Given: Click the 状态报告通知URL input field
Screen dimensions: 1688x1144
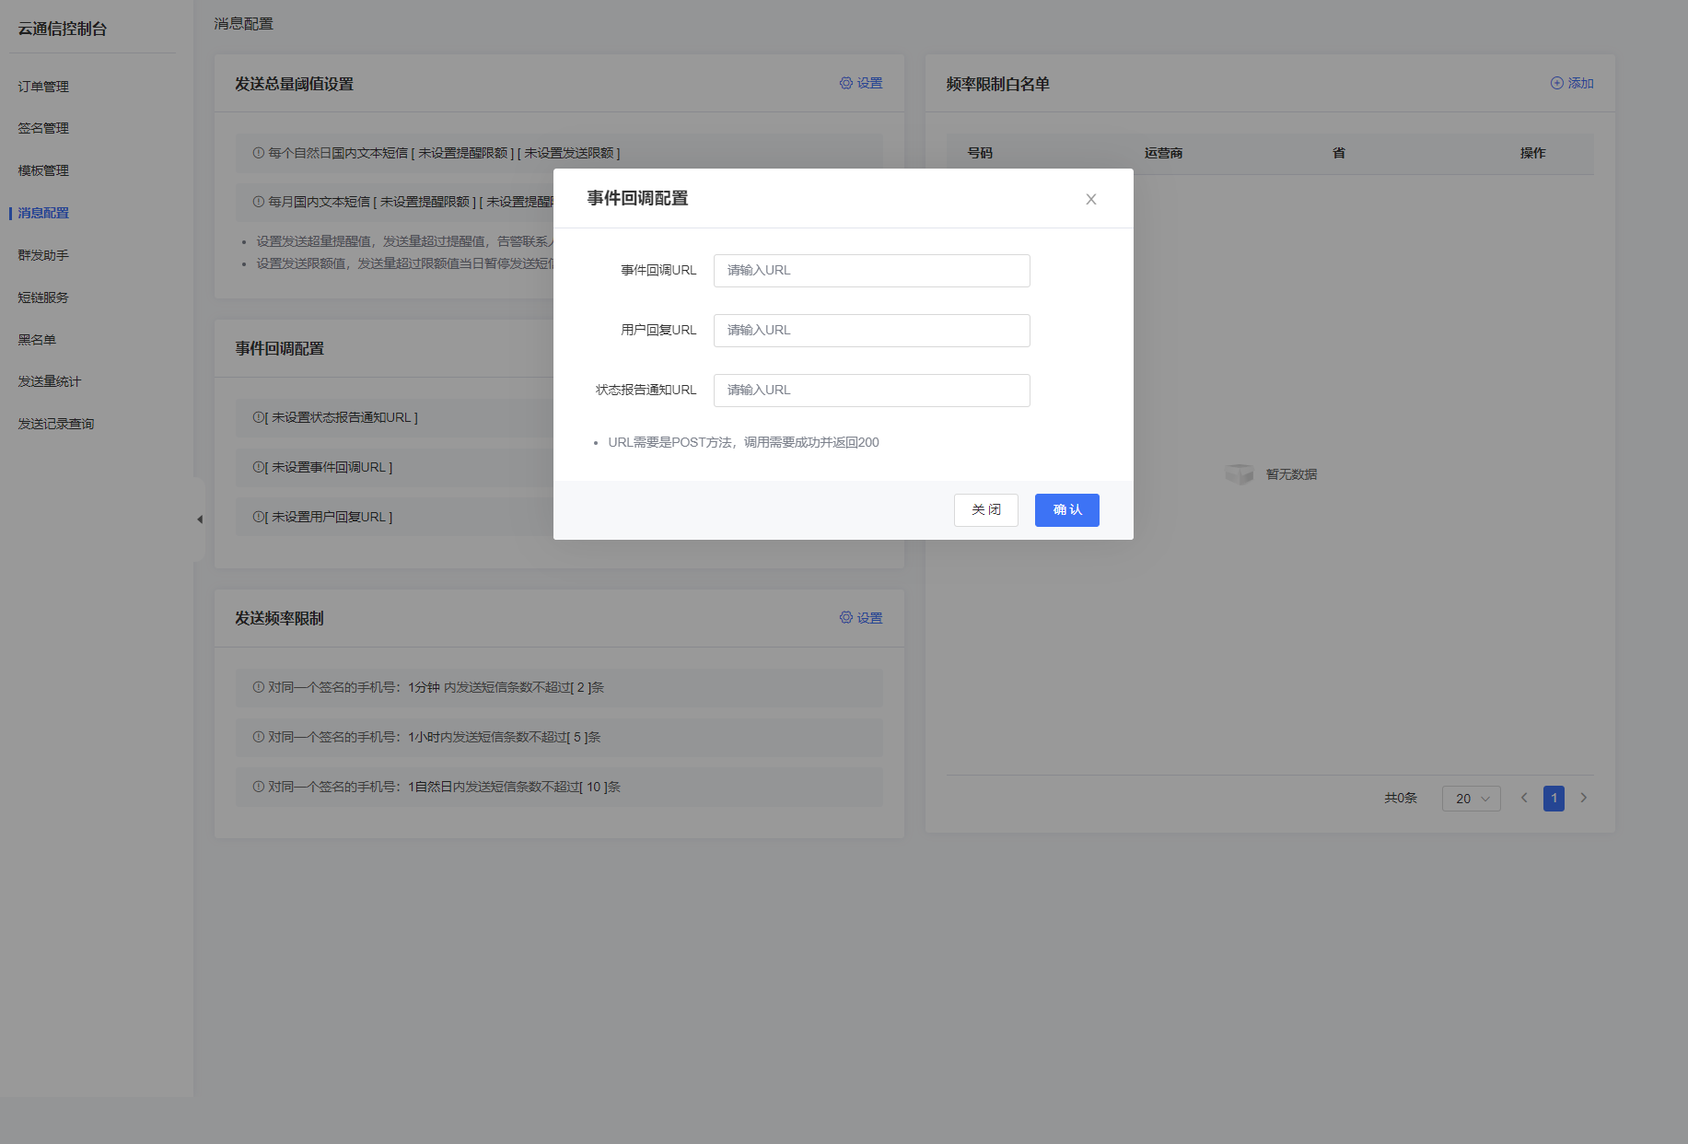Looking at the screenshot, I should (871, 391).
